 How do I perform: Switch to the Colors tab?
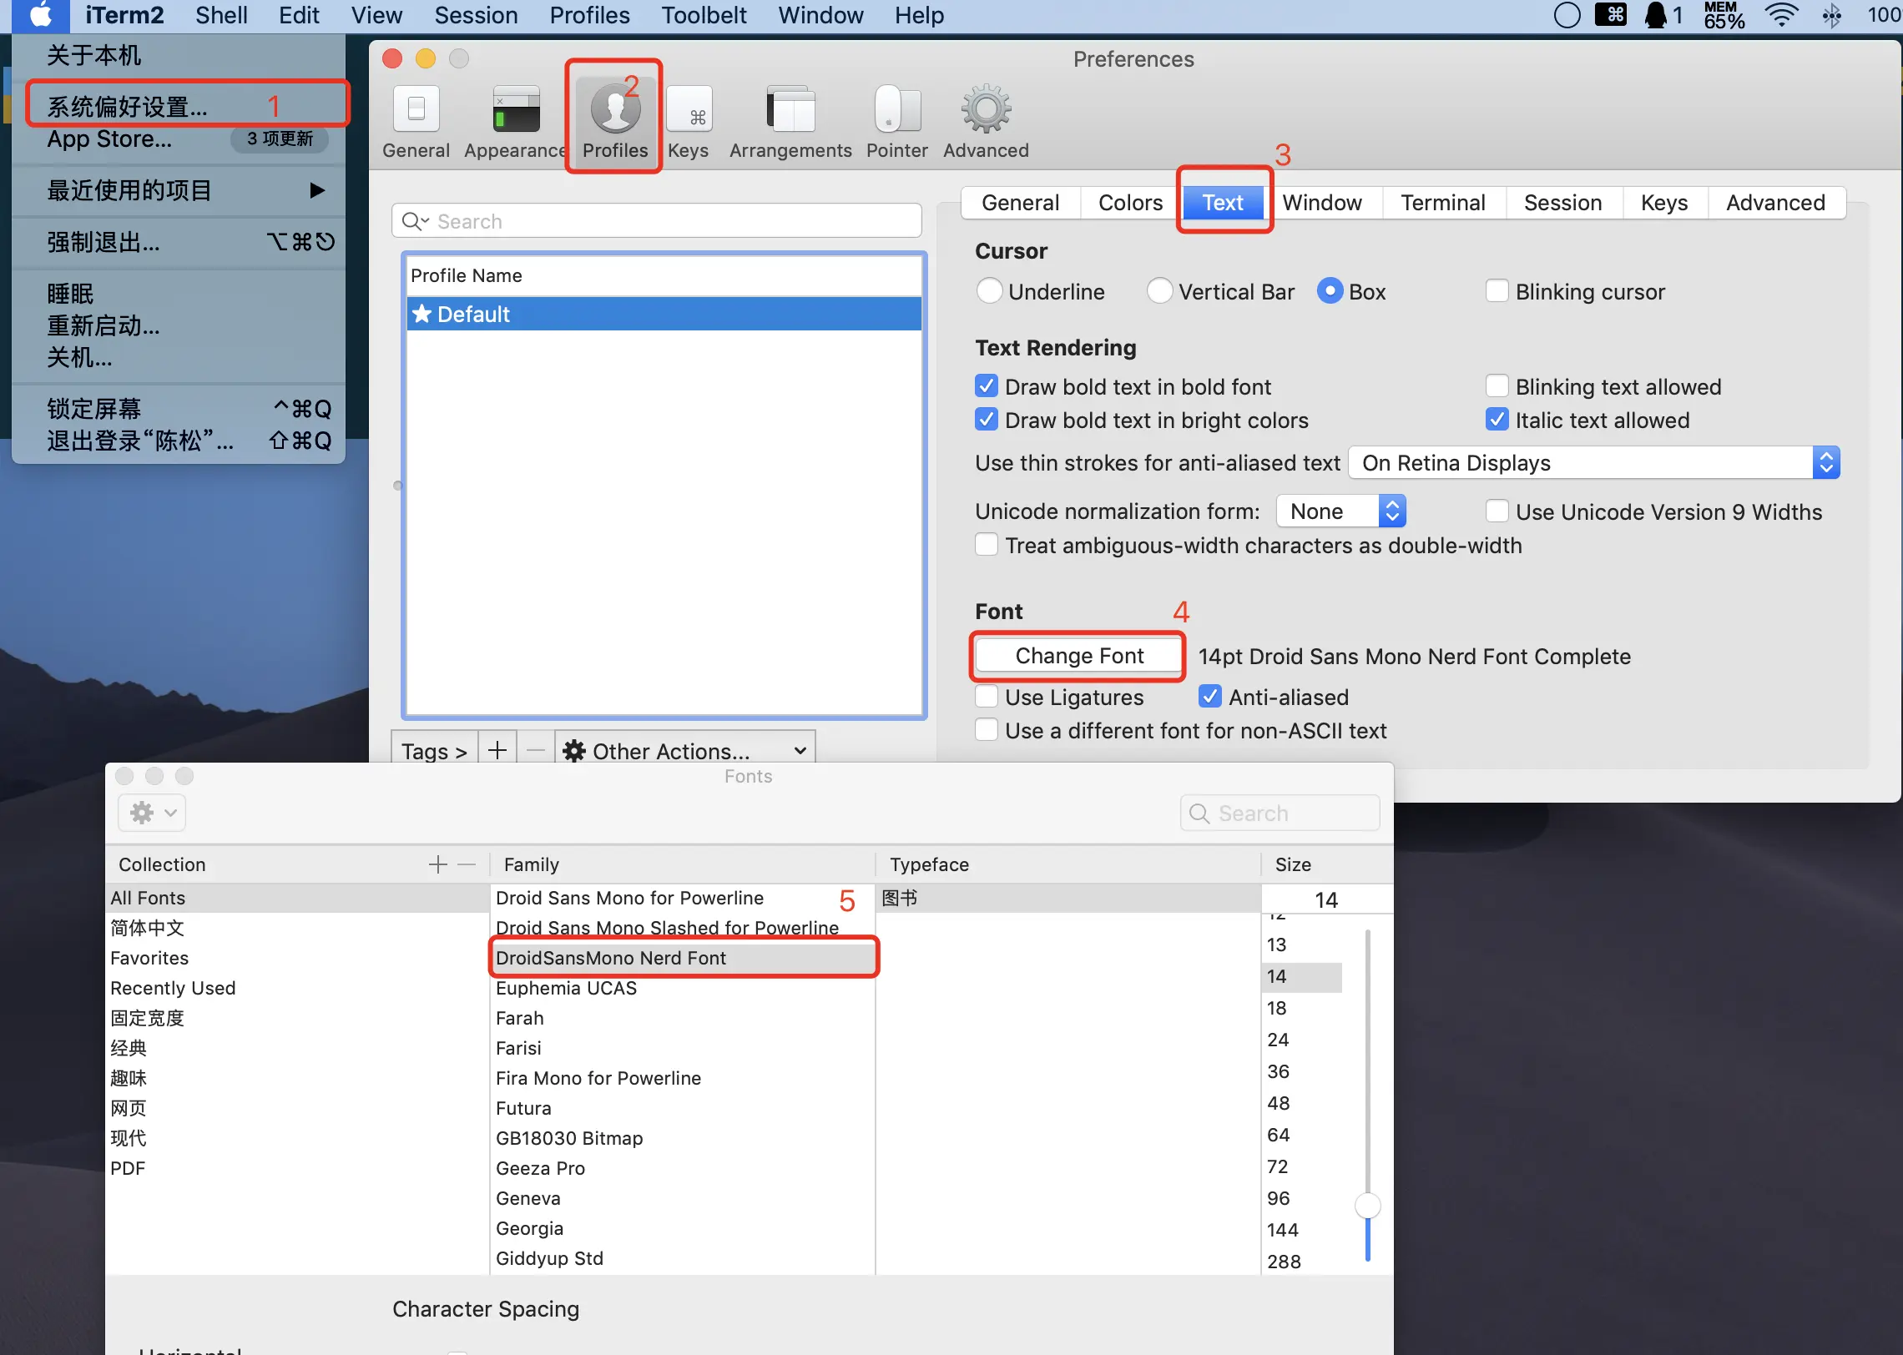1130,203
